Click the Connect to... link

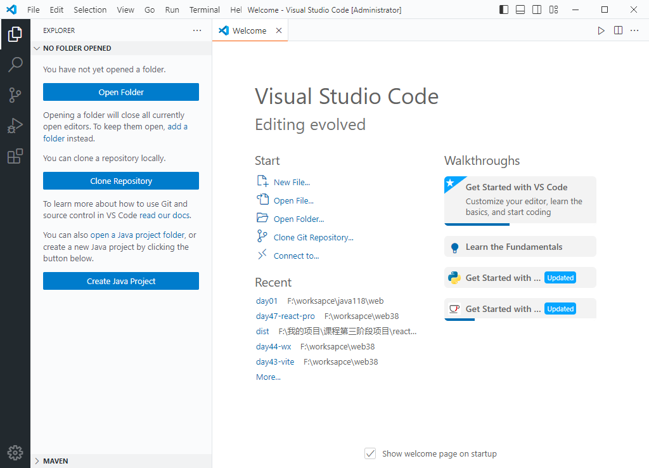click(x=297, y=256)
